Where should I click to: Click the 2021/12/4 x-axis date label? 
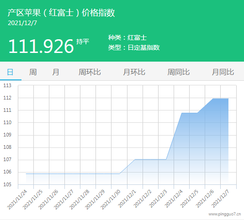174,199
